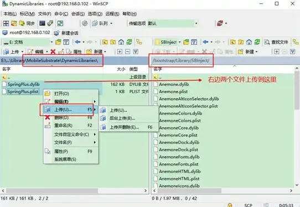Click local panel minus unselect icon
Viewport: 300px width, 207px height.
coord(128,51)
